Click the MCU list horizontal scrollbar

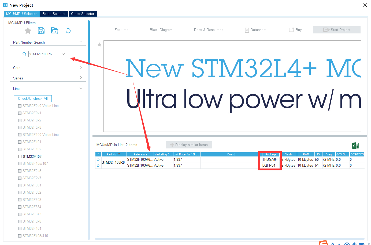pyautogui.click(x=230, y=239)
